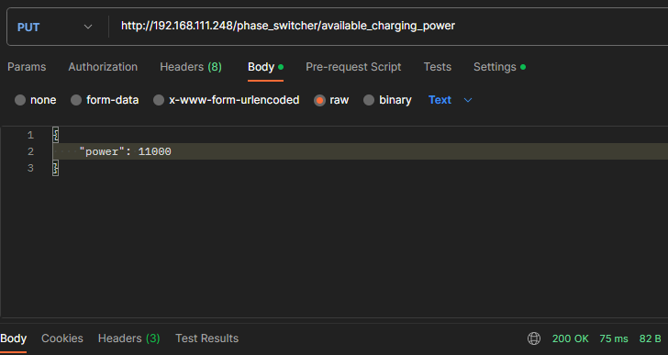
Task: Switch to the Tests tab
Action: click(x=437, y=67)
